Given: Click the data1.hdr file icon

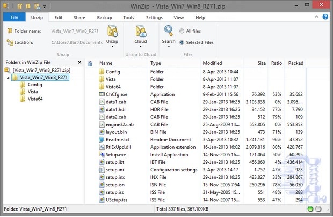Looking at the screenshot, I should pos(102,109).
